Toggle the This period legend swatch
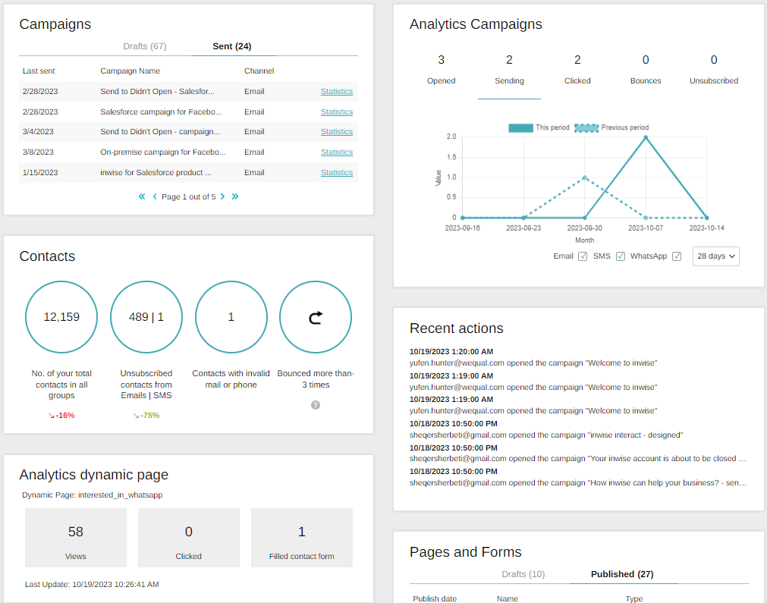The height and width of the screenshot is (603, 767). [520, 127]
